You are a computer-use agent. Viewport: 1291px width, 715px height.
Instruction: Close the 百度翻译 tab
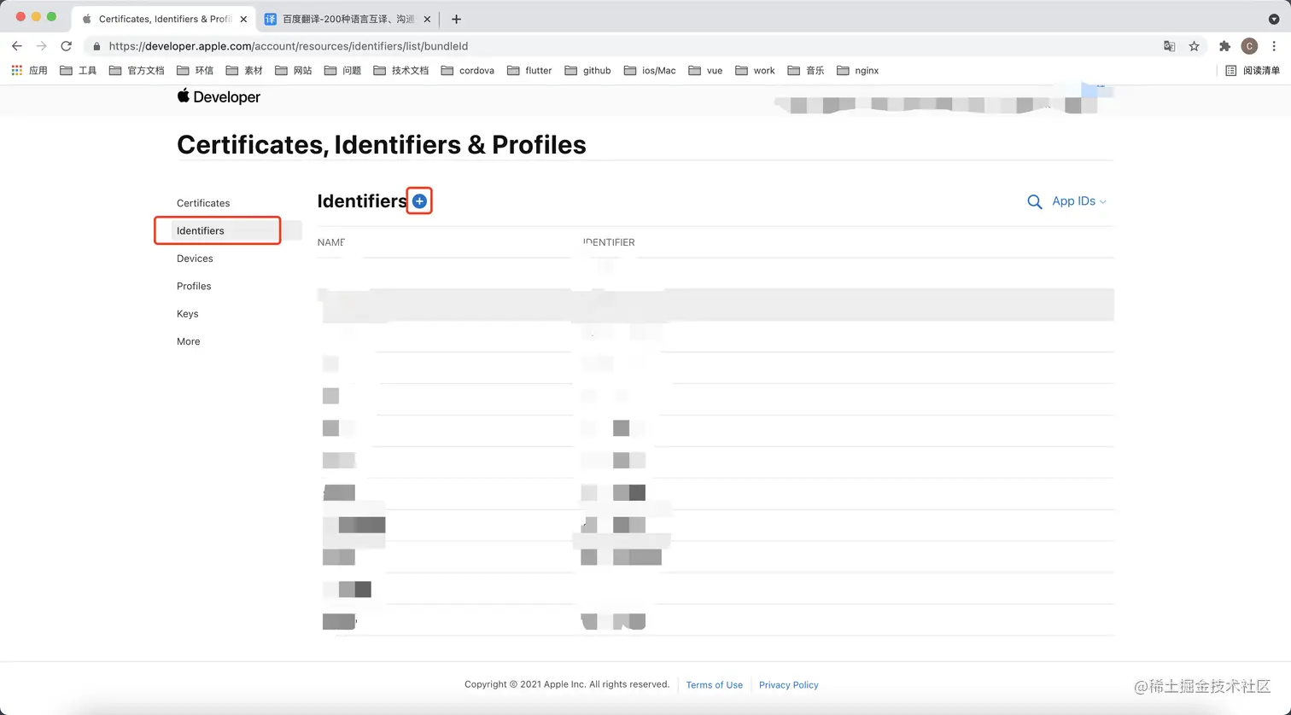[427, 19]
